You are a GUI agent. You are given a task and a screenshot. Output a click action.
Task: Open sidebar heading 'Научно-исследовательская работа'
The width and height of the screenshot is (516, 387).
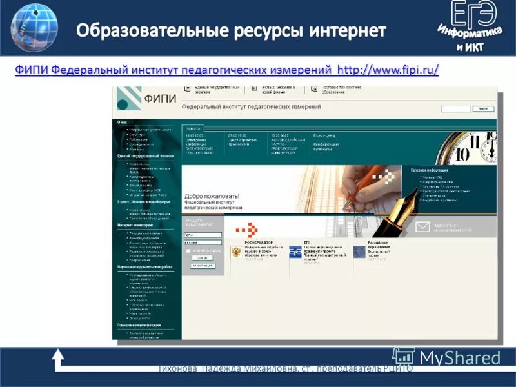(144, 267)
